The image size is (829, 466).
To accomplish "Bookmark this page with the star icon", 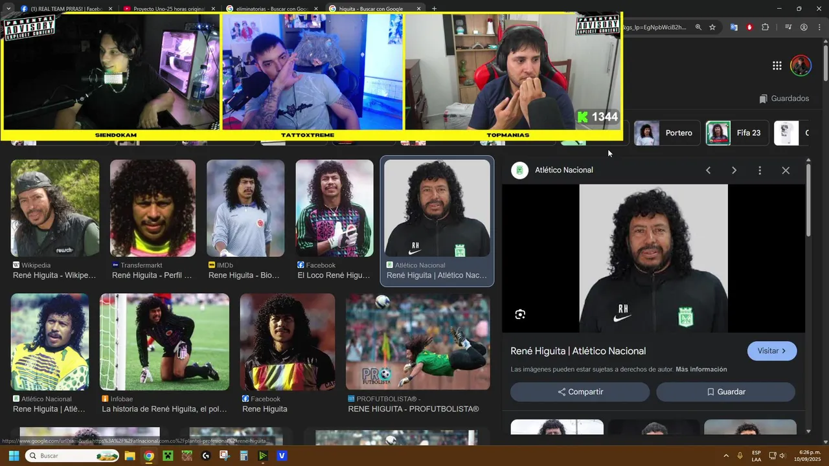I will tap(712, 27).
